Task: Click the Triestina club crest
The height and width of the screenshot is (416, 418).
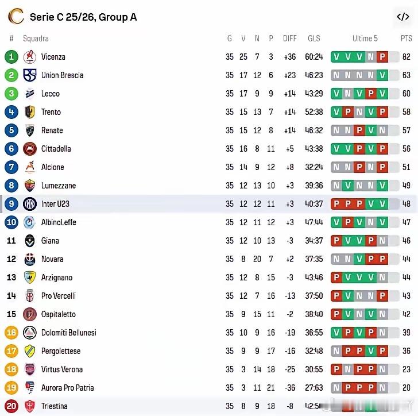Action: click(x=30, y=406)
